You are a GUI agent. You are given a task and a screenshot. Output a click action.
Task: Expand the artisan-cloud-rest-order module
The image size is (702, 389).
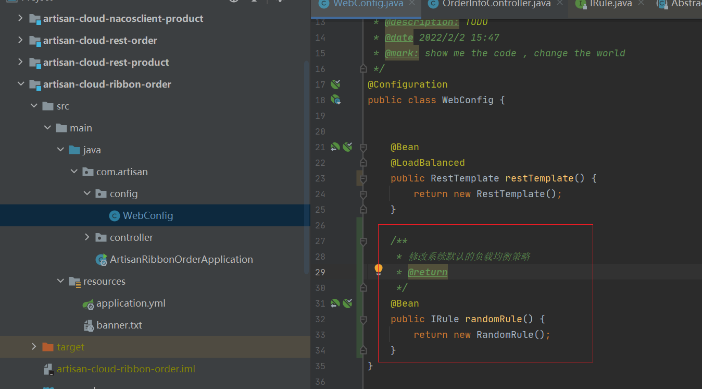(x=20, y=40)
